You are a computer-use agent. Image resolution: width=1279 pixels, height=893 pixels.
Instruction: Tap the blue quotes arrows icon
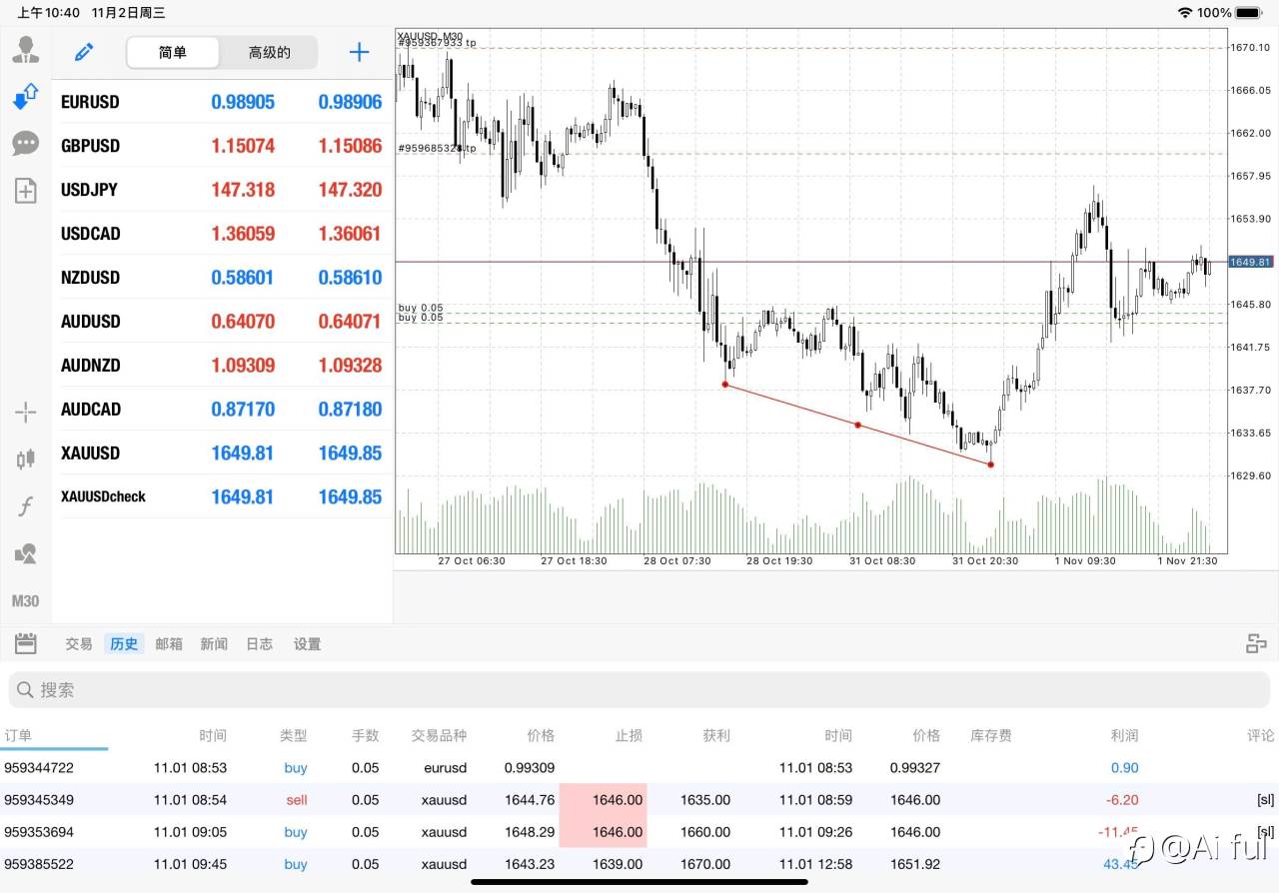[x=25, y=97]
